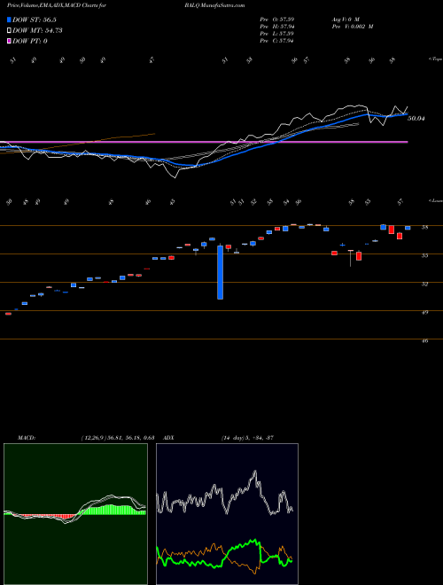443x585 pixels.
Task: Click the '<Tops' label at right edge
Action: 435,59
